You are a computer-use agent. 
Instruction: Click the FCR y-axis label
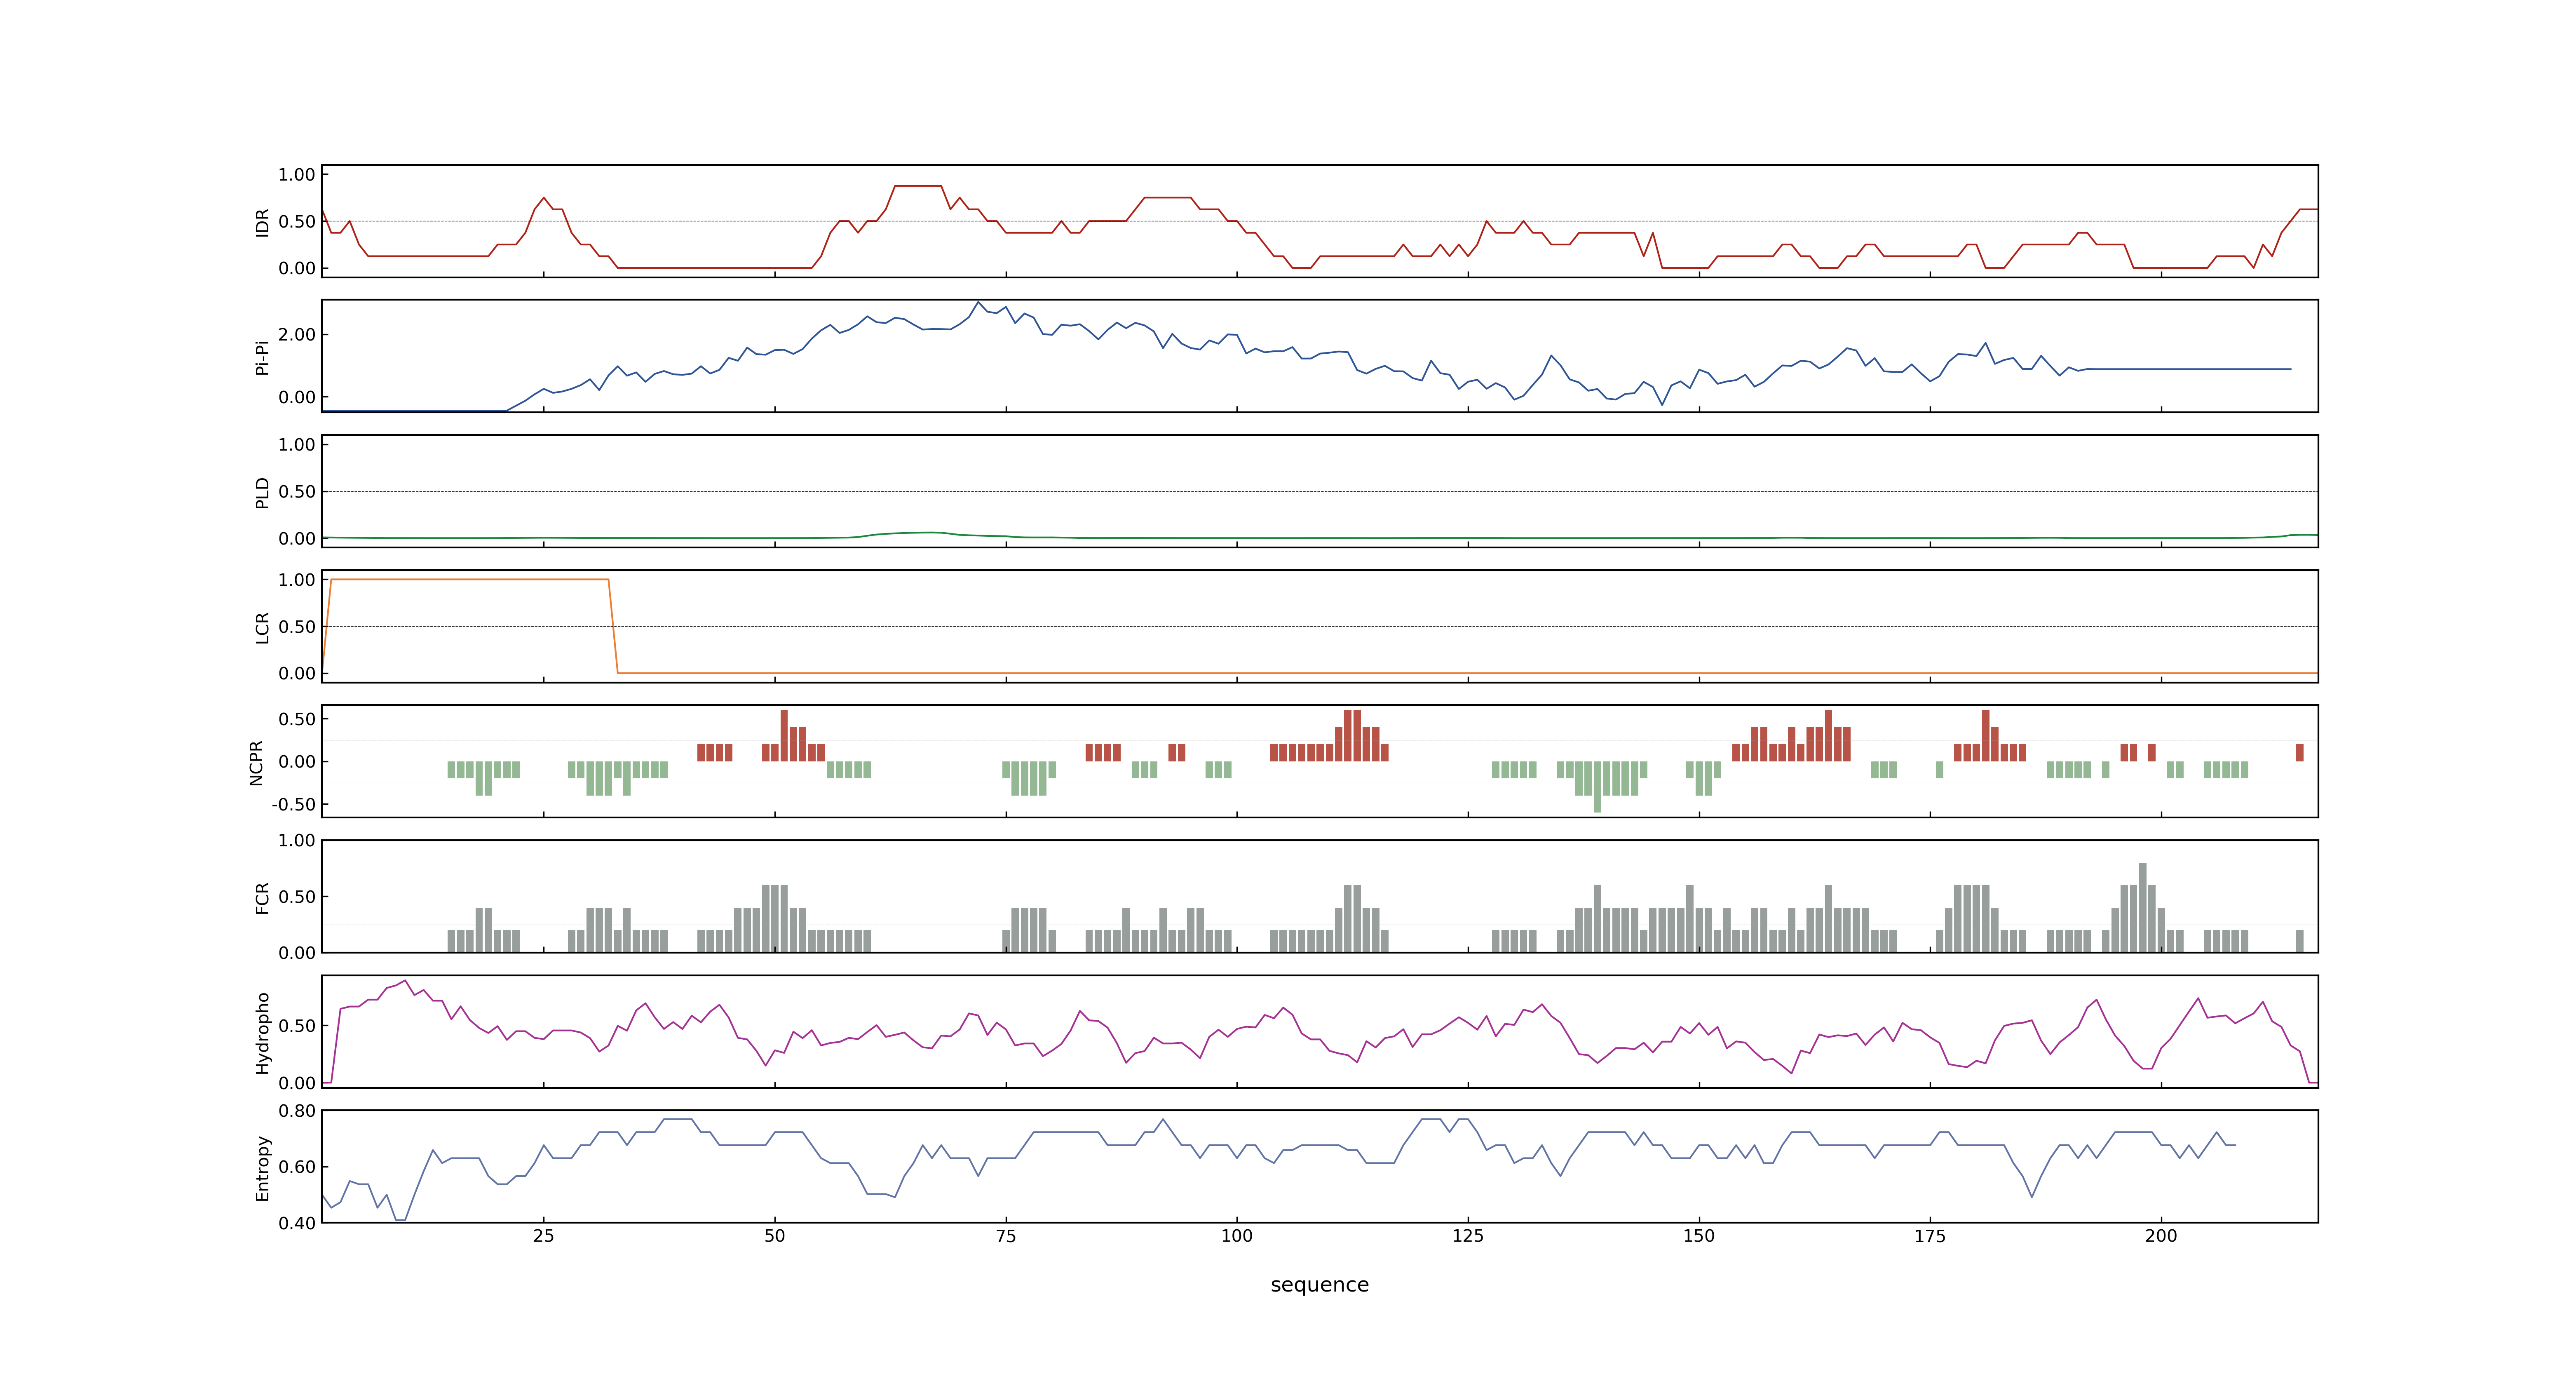[x=262, y=897]
